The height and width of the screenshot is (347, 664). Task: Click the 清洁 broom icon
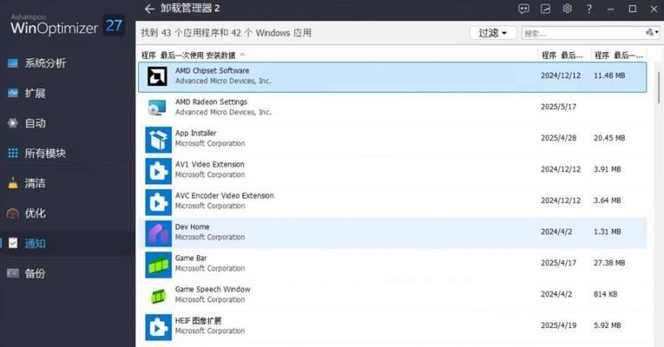13,183
